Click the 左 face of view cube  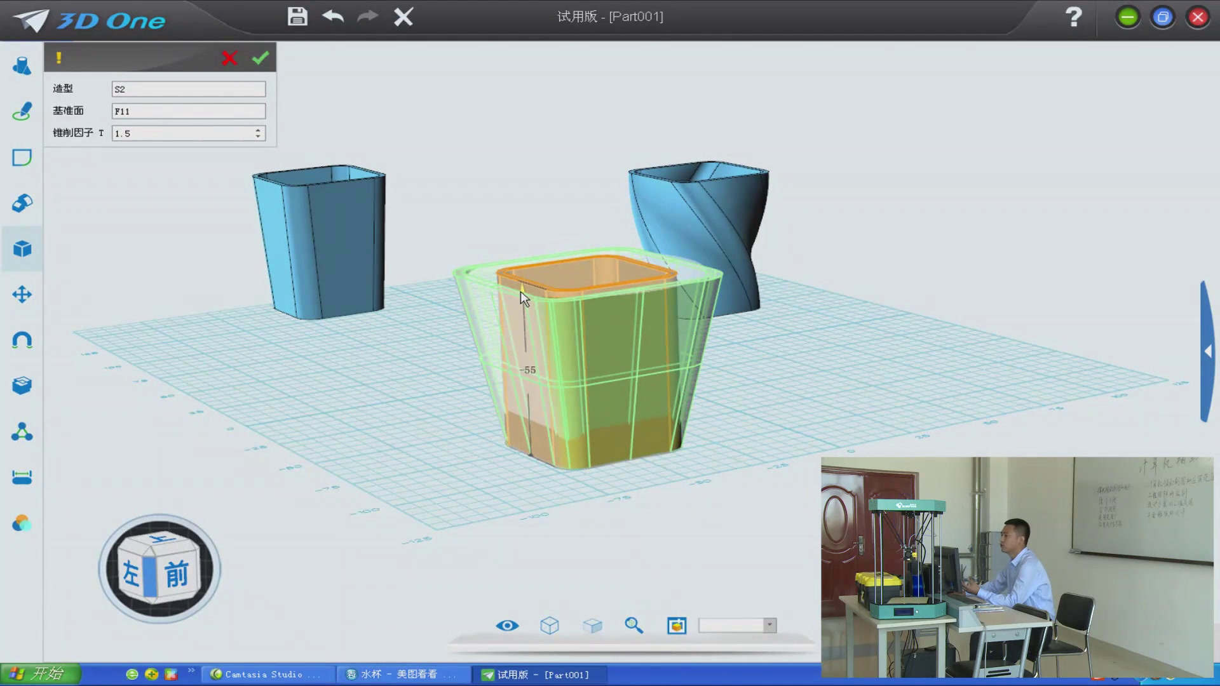click(x=130, y=574)
